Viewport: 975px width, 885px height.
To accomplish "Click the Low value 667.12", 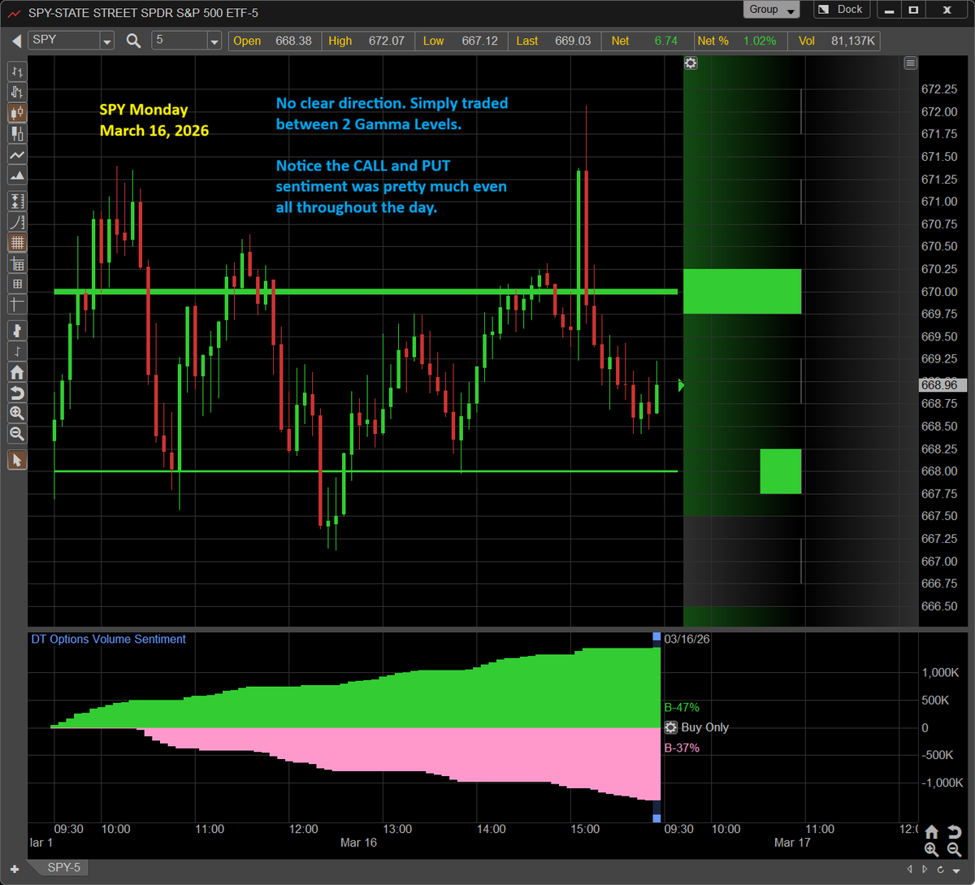I will 479,41.
